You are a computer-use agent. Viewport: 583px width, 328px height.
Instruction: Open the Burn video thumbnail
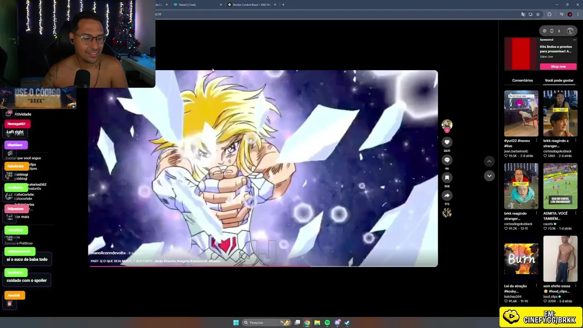tap(521, 259)
